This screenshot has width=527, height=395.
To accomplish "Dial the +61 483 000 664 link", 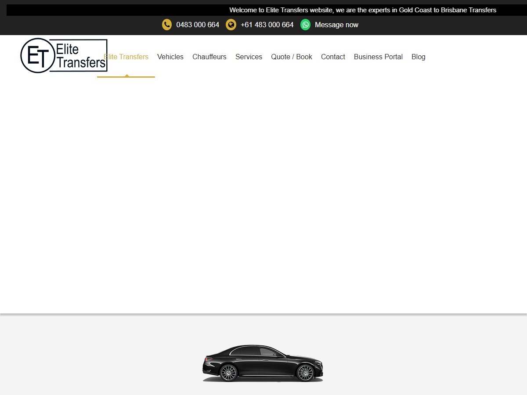I will click(x=267, y=25).
